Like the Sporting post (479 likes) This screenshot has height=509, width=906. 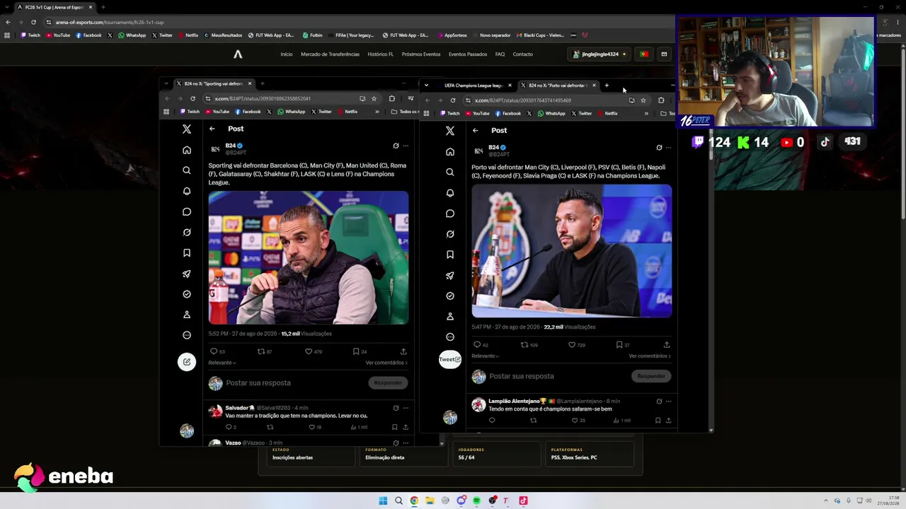[x=313, y=351]
